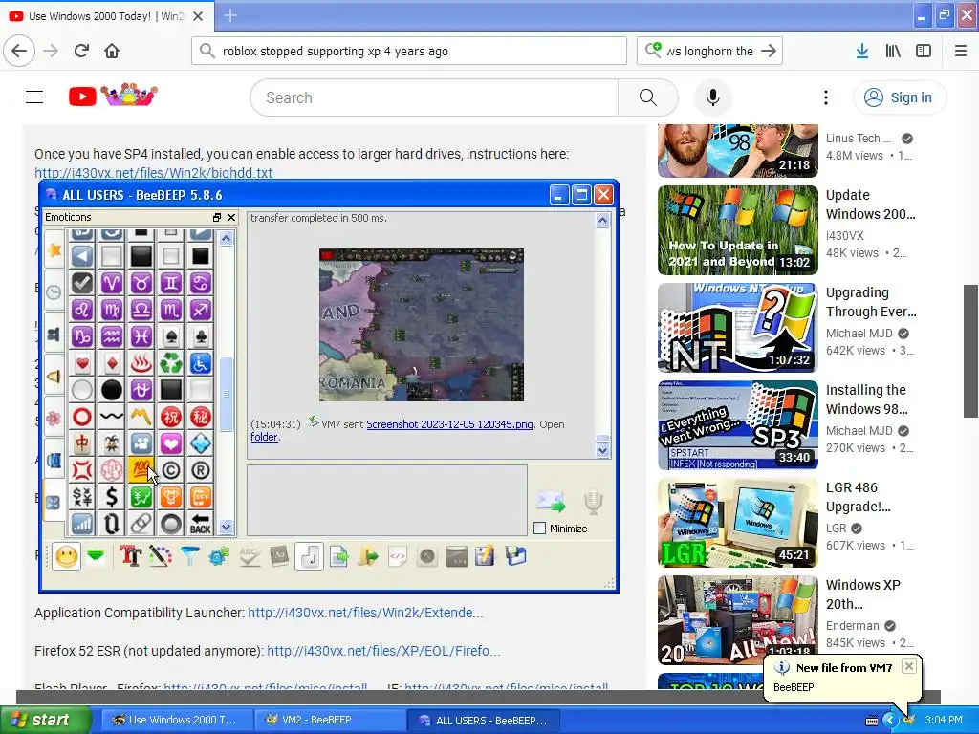979x734 pixels.
Task: Open chat font style (TT) tool
Action: 130,555
